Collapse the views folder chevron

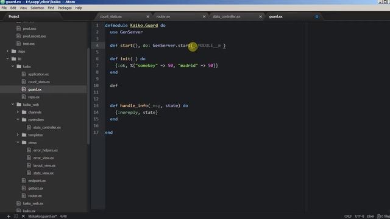coord(18,142)
